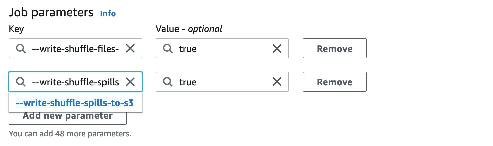The width and height of the screenshot is (493, 146).
Task: Remove the --write-shuffle-files- parameter row
Action: 335,49
